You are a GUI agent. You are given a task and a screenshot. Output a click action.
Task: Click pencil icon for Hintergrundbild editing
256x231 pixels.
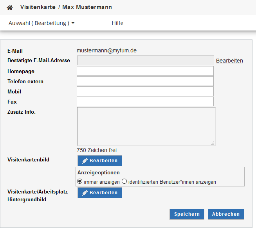point(85,193)
